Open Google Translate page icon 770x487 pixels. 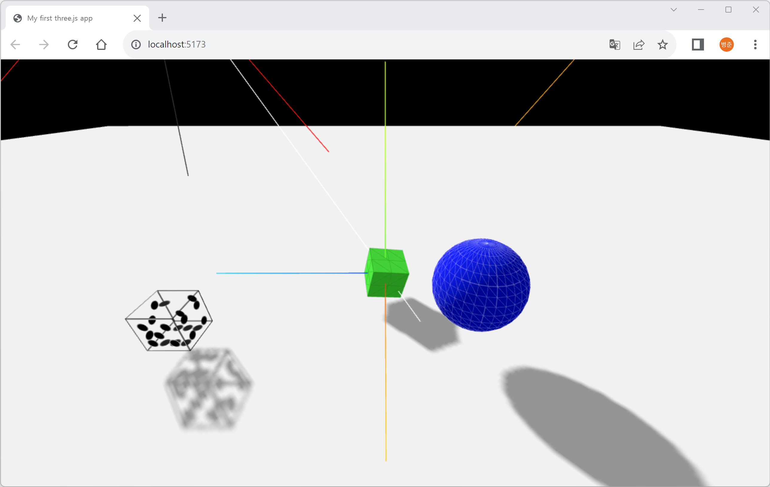pos(614,45)
